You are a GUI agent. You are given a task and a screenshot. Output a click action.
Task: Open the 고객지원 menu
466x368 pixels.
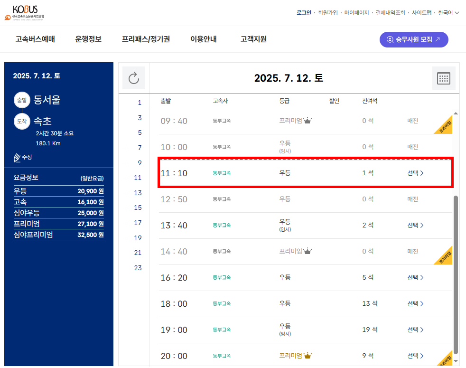pos(253,39)
